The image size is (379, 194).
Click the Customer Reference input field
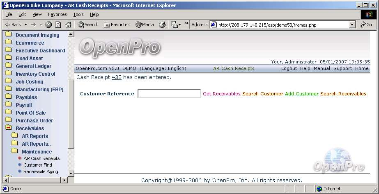(169, 94)
